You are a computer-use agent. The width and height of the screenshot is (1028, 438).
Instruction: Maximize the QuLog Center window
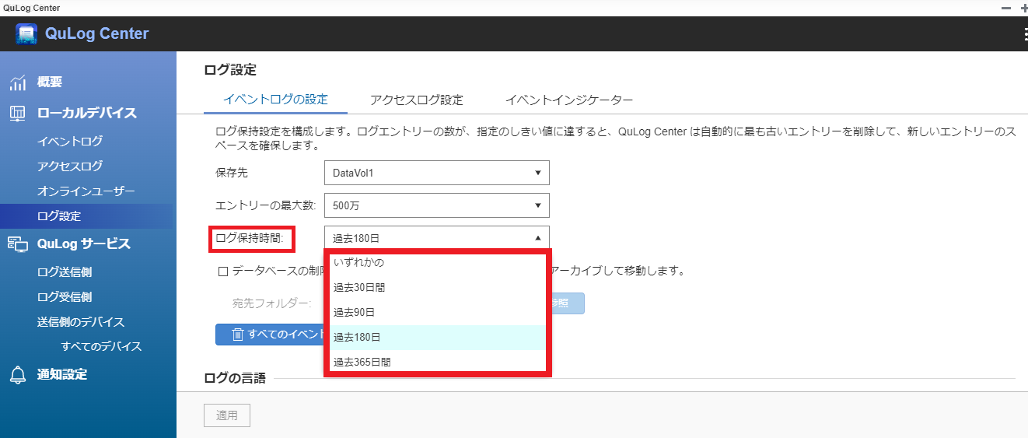(x=1023, y=7)
